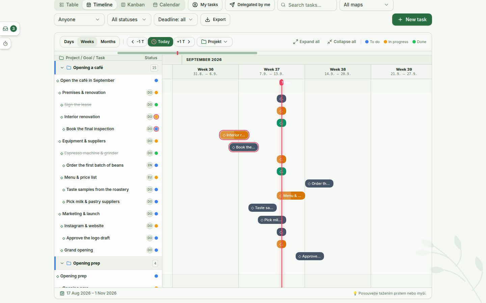The width and height of the screenshot is (486, 303).
Task: Switch to the Kanban view tab
Action: pyautogui.click(x=133, y=5)
